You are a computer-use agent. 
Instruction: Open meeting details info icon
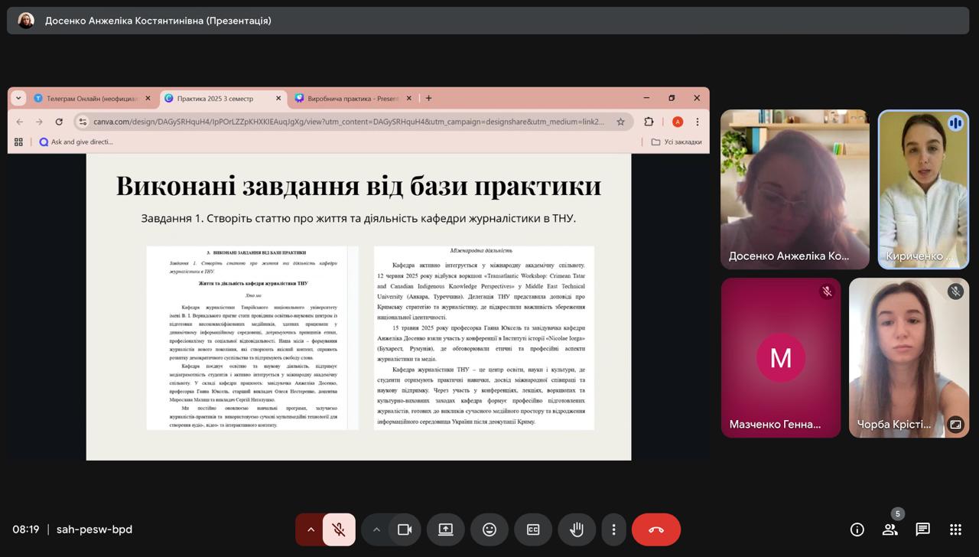pos(857,529)
